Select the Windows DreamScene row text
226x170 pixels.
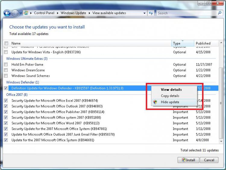(28, 70)
